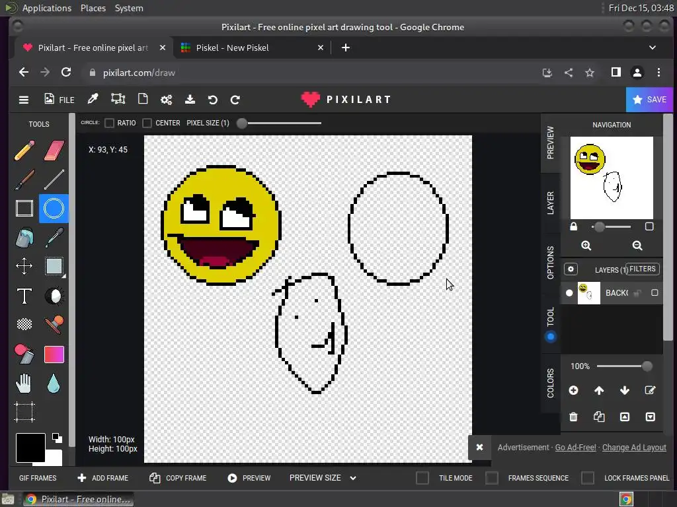Select the dotted Crop frame tool
This screenshot has height=507, width=677.
pos(24,412)
